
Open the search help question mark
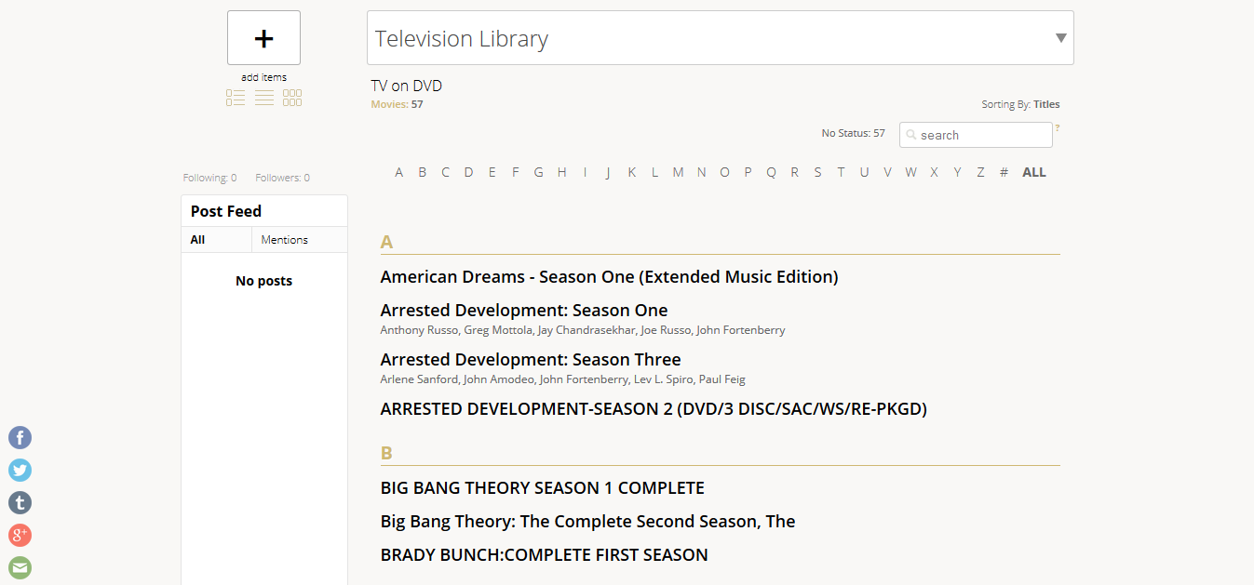pos(1058,128)
